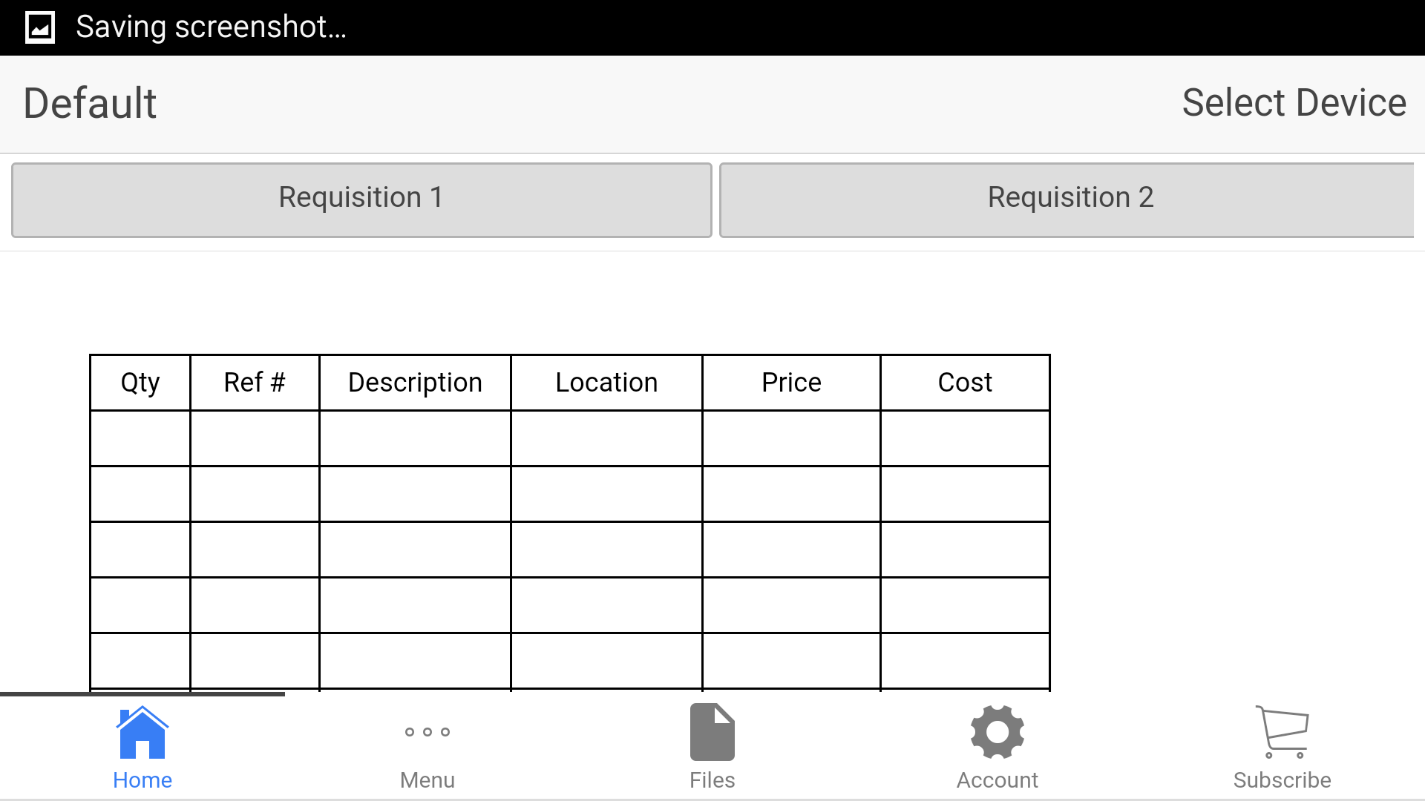Open Files using the document icon
1425x801 pixels.
pyautogui.click(x=712, y=732)
